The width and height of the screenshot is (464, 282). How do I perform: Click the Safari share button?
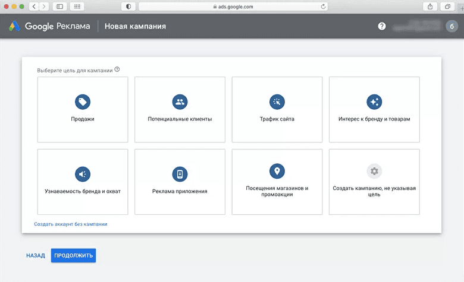point(430,7)
